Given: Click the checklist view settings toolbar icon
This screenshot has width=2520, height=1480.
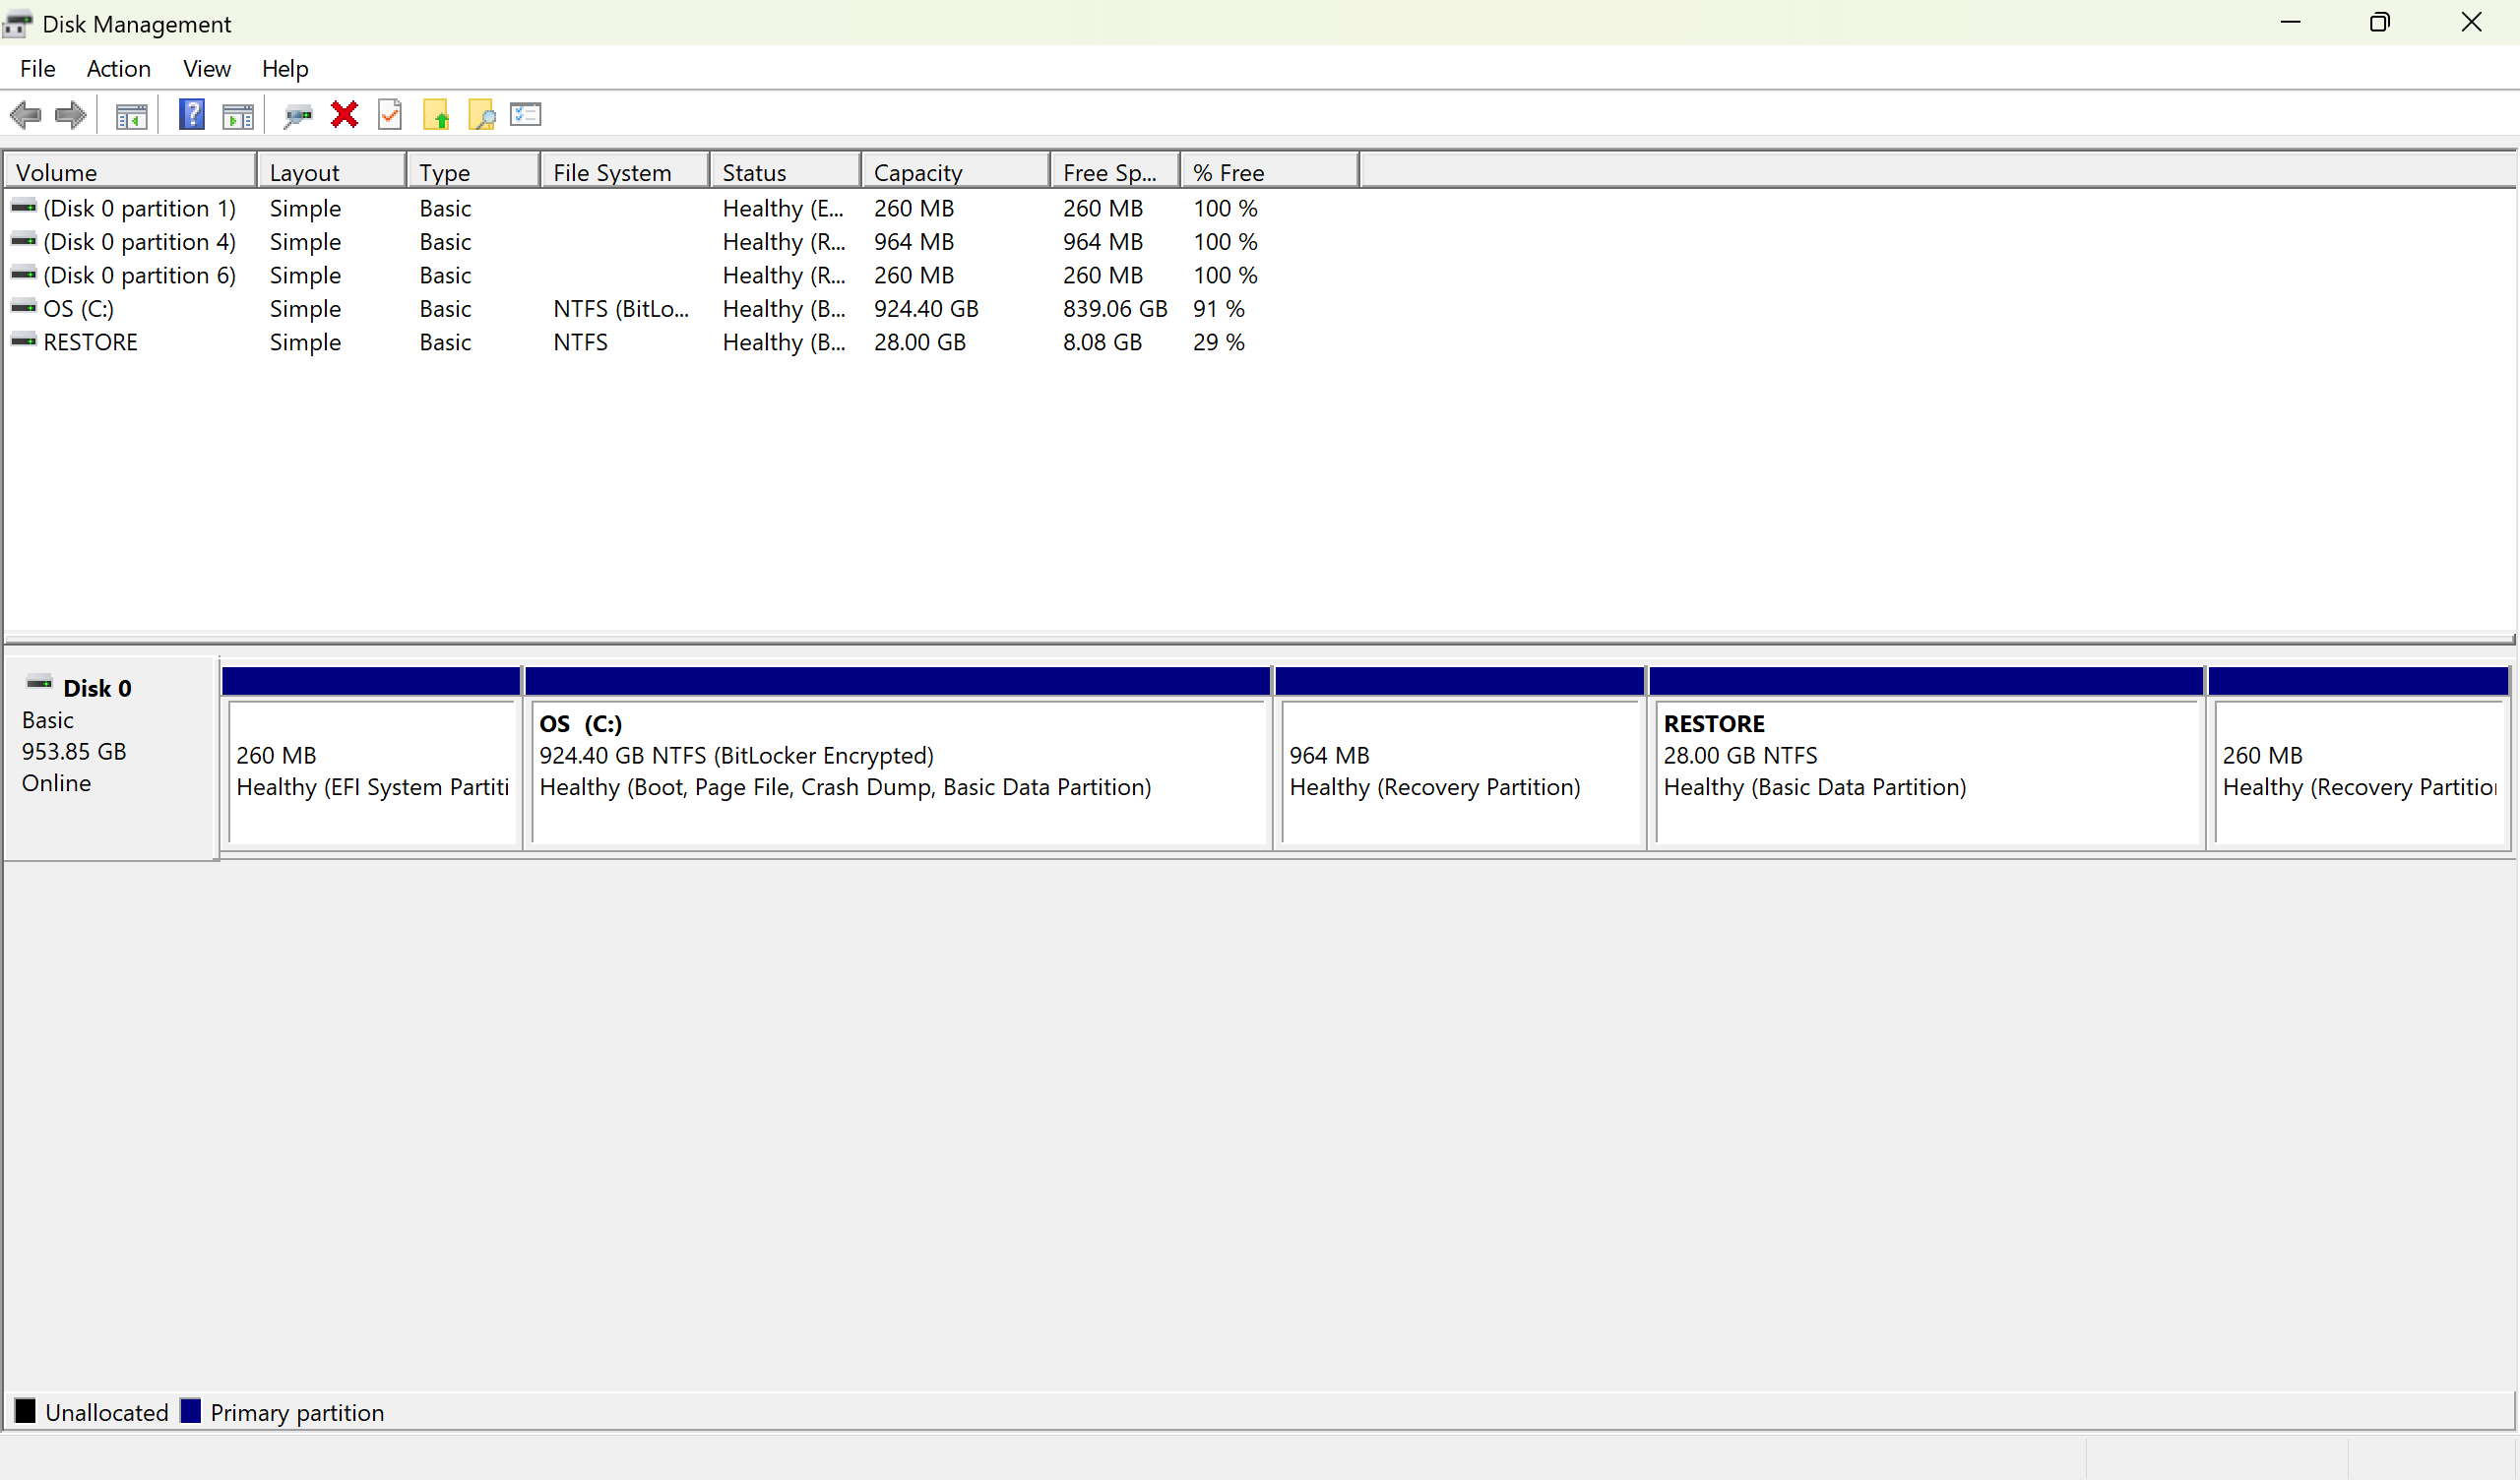Looking at the screenshot, I should pos(525,114).
